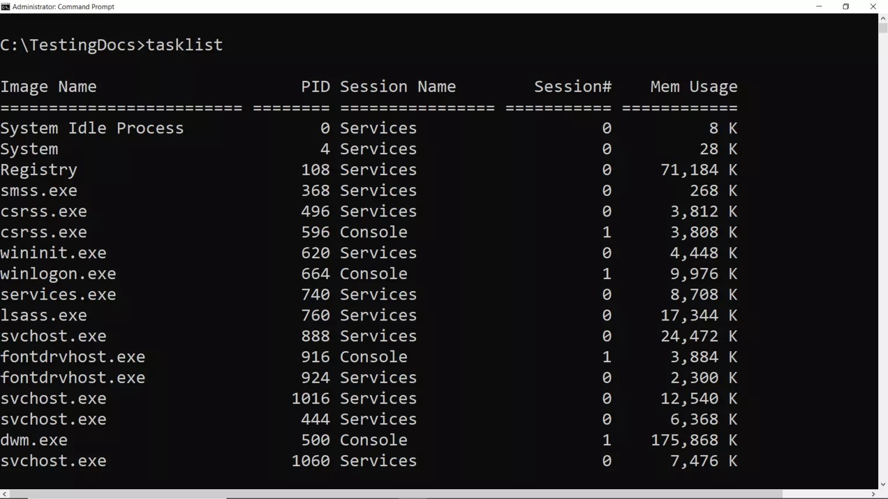Screen dimensions: 888x499
Task: Click the dwm.exe memory value 175,868 K
Action: point(694,440)
